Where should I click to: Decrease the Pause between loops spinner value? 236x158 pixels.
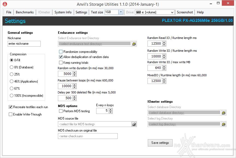(x=75, y=87)
